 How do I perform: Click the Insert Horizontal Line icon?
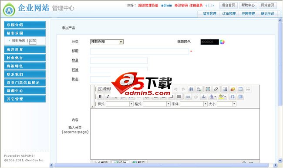(x=248, y=89)
